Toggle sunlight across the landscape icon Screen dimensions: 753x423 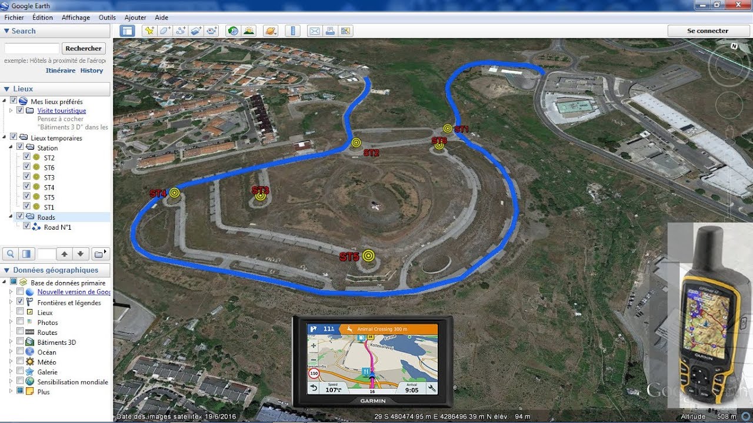point(249,31)
